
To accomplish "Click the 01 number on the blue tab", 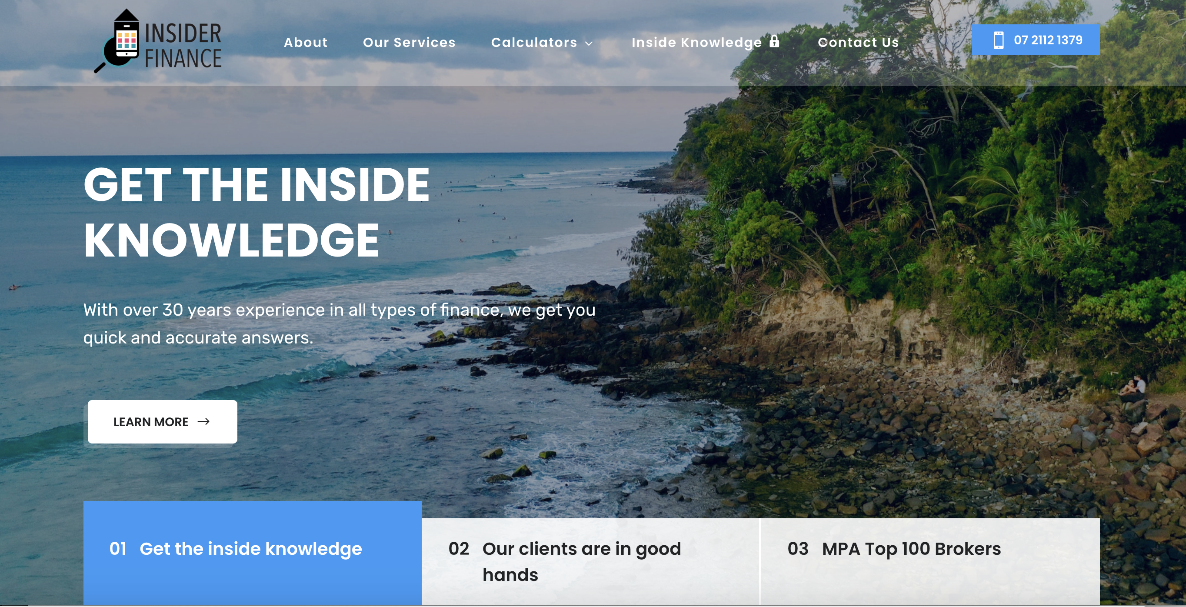I will [x=118, y=548].
